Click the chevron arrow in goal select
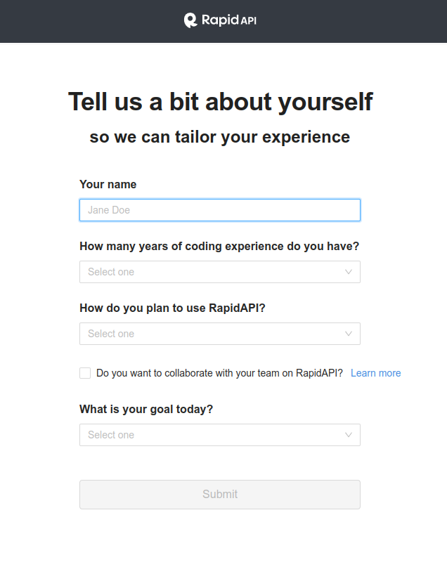This screenshot has width=447, height=574. (x=349, y=435)
